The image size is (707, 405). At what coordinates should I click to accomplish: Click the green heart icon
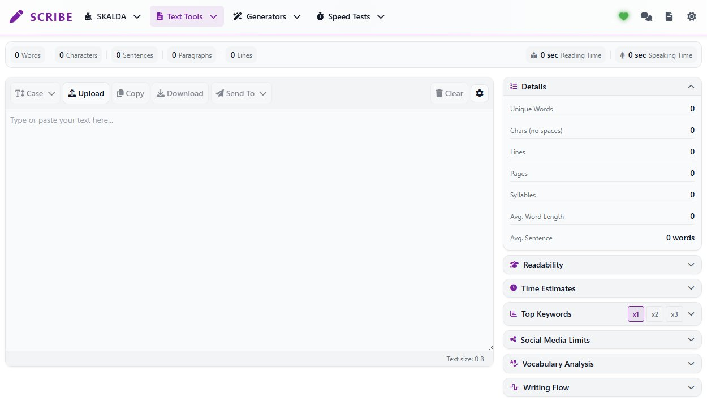(x=623, y=16)
